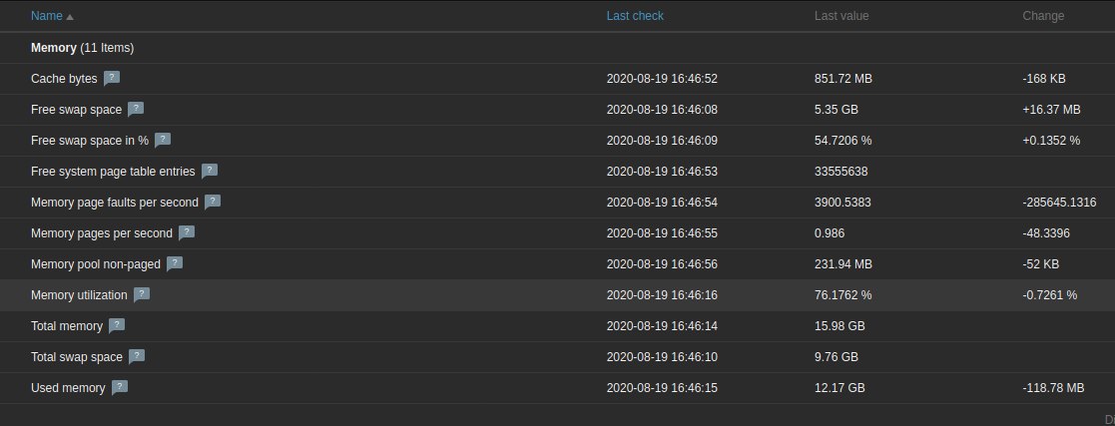The image size is (1115, 426).
Task: Click help icon for Total swap space
Action: pyautogui.click(x=137, y=356)
